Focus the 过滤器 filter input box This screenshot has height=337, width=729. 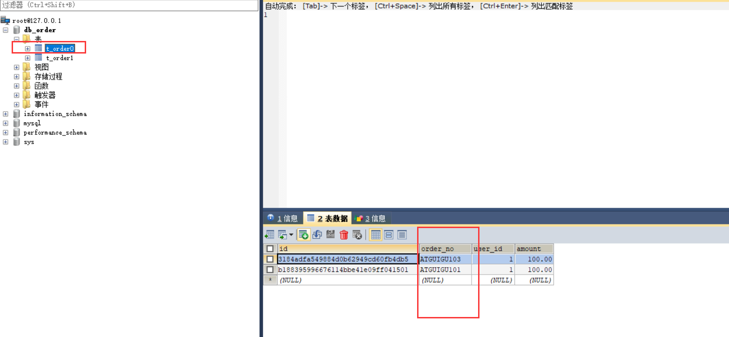[129, 5]
